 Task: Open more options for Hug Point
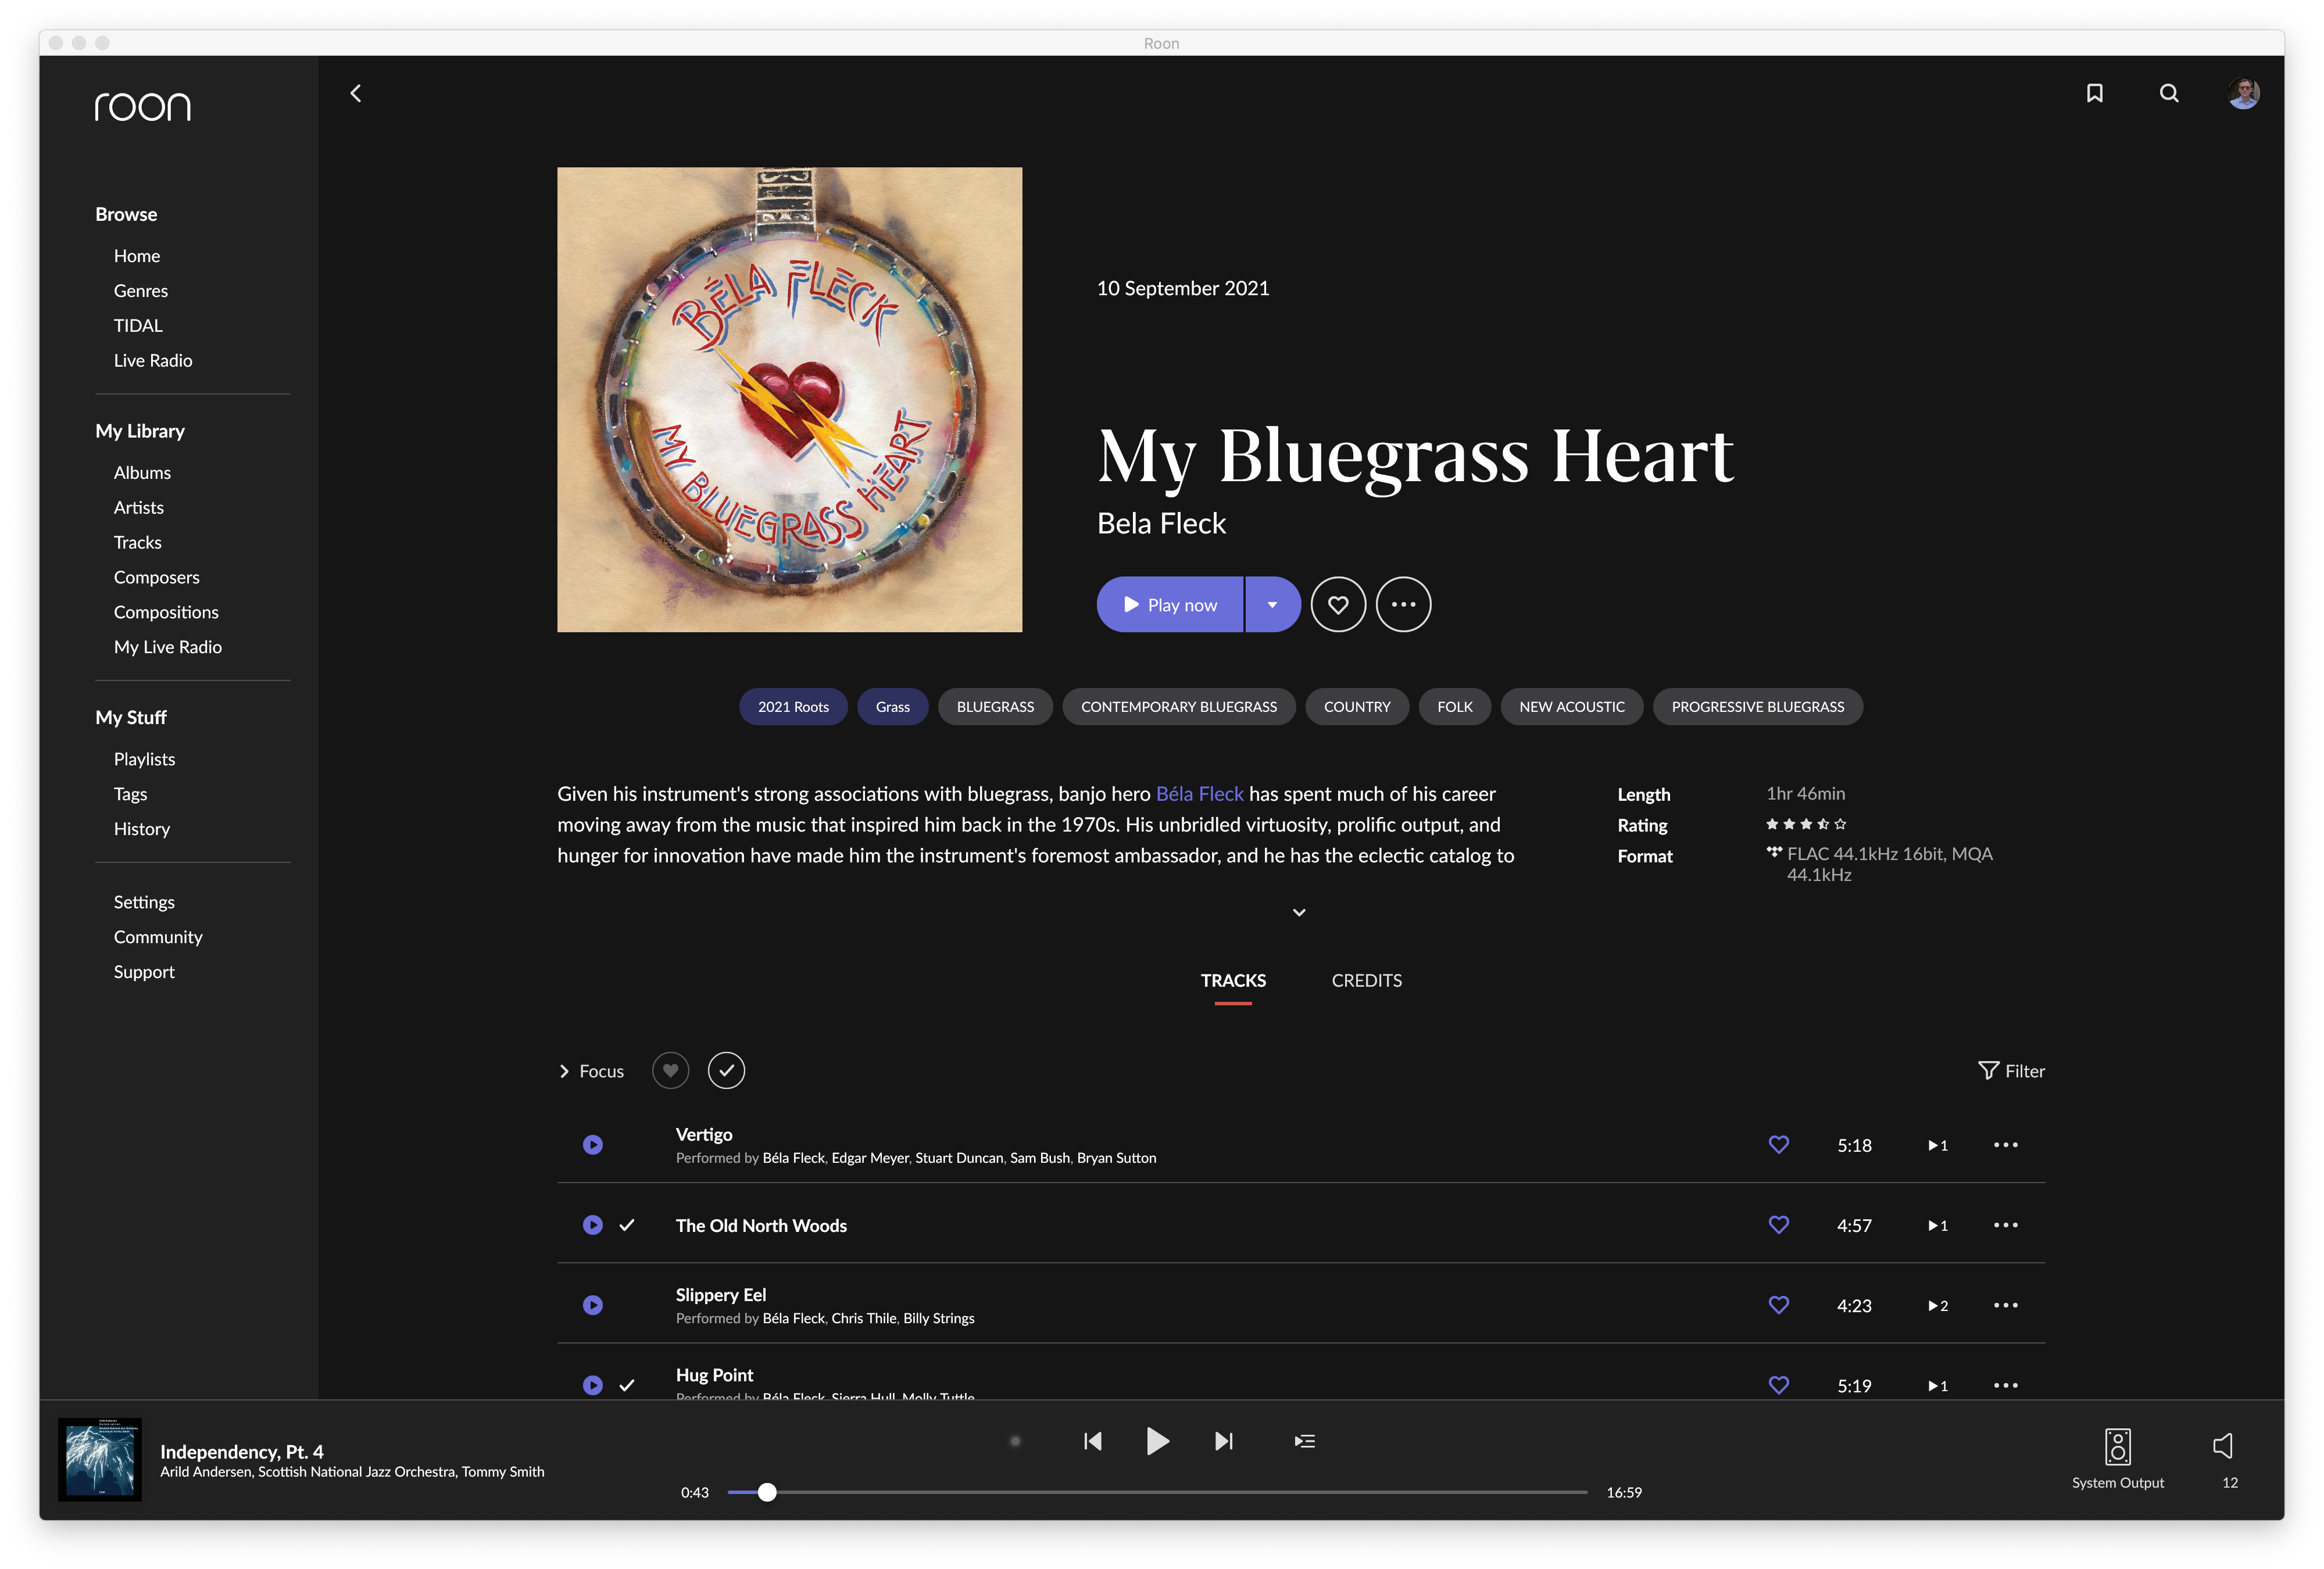click(2005, 1384)
